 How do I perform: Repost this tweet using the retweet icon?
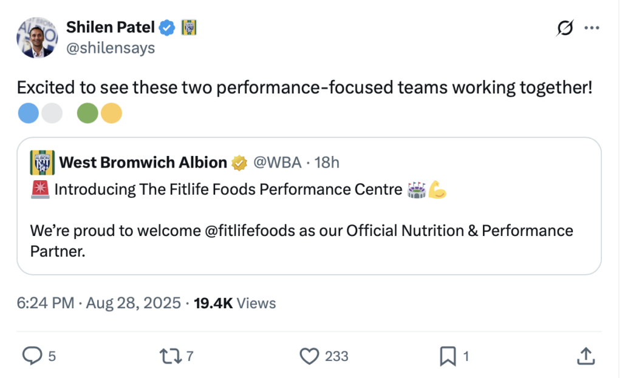coord(171,356)
